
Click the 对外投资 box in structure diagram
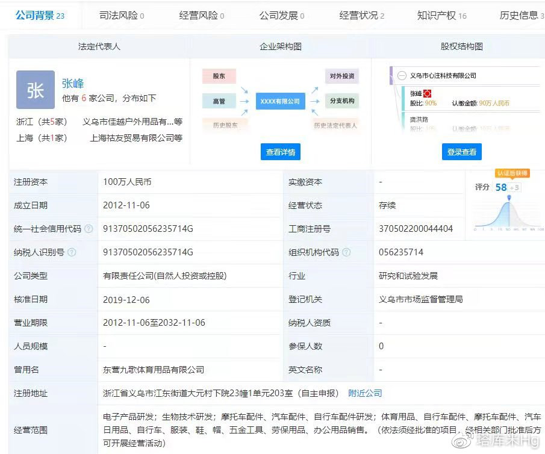tap(342, 76)
